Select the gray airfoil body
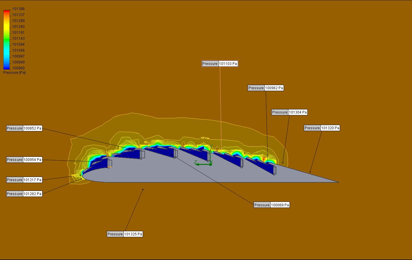Image resolution: width=412 pixels, height=260 pixels. (x=178, y=172)
